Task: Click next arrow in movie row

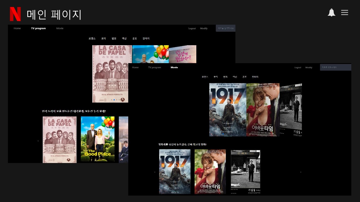Action: pyautogui.click(x=301, y=172)
